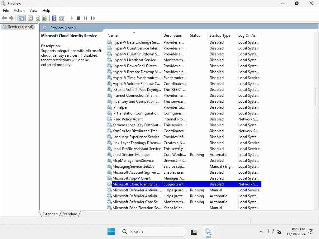Click the Start Service play icon
This screenshot has height=239, width=319.
tap(72, 18)
